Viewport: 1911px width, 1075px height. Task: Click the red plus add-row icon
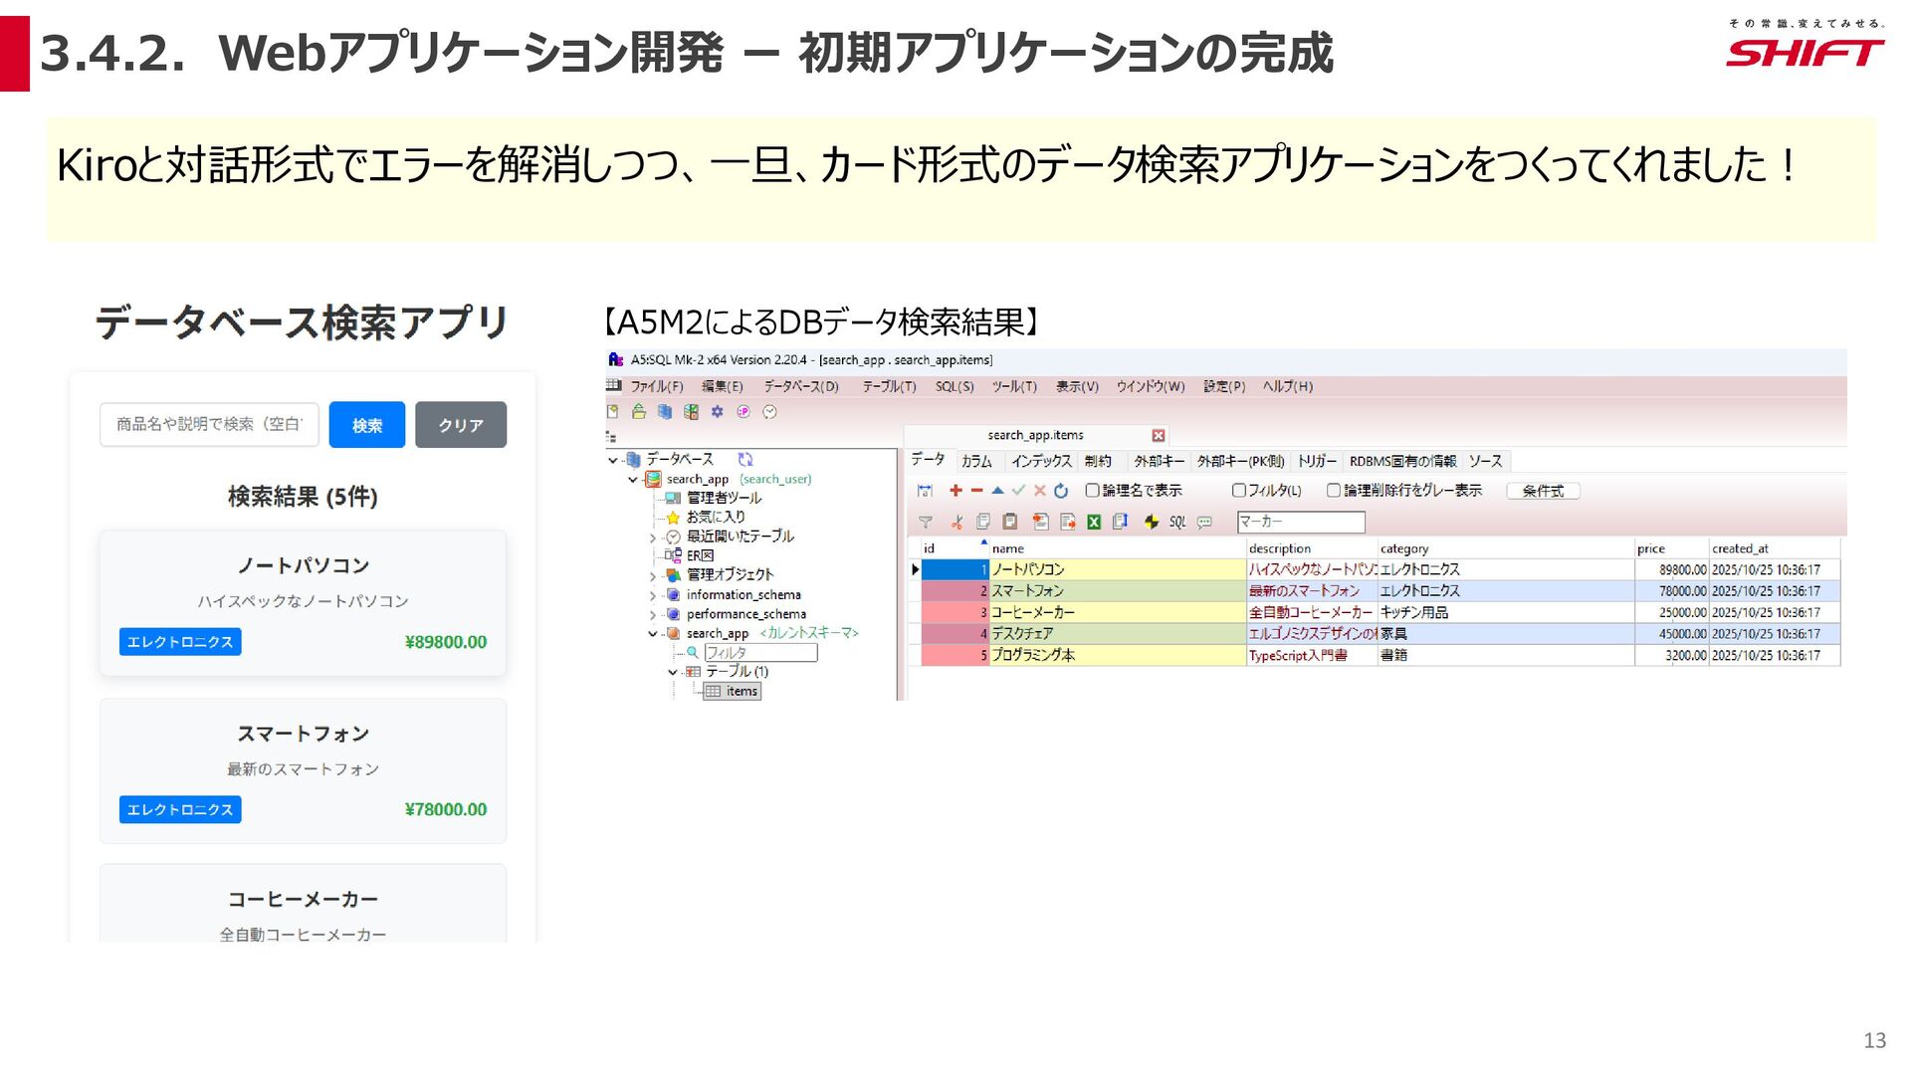[x=955, y=491]
